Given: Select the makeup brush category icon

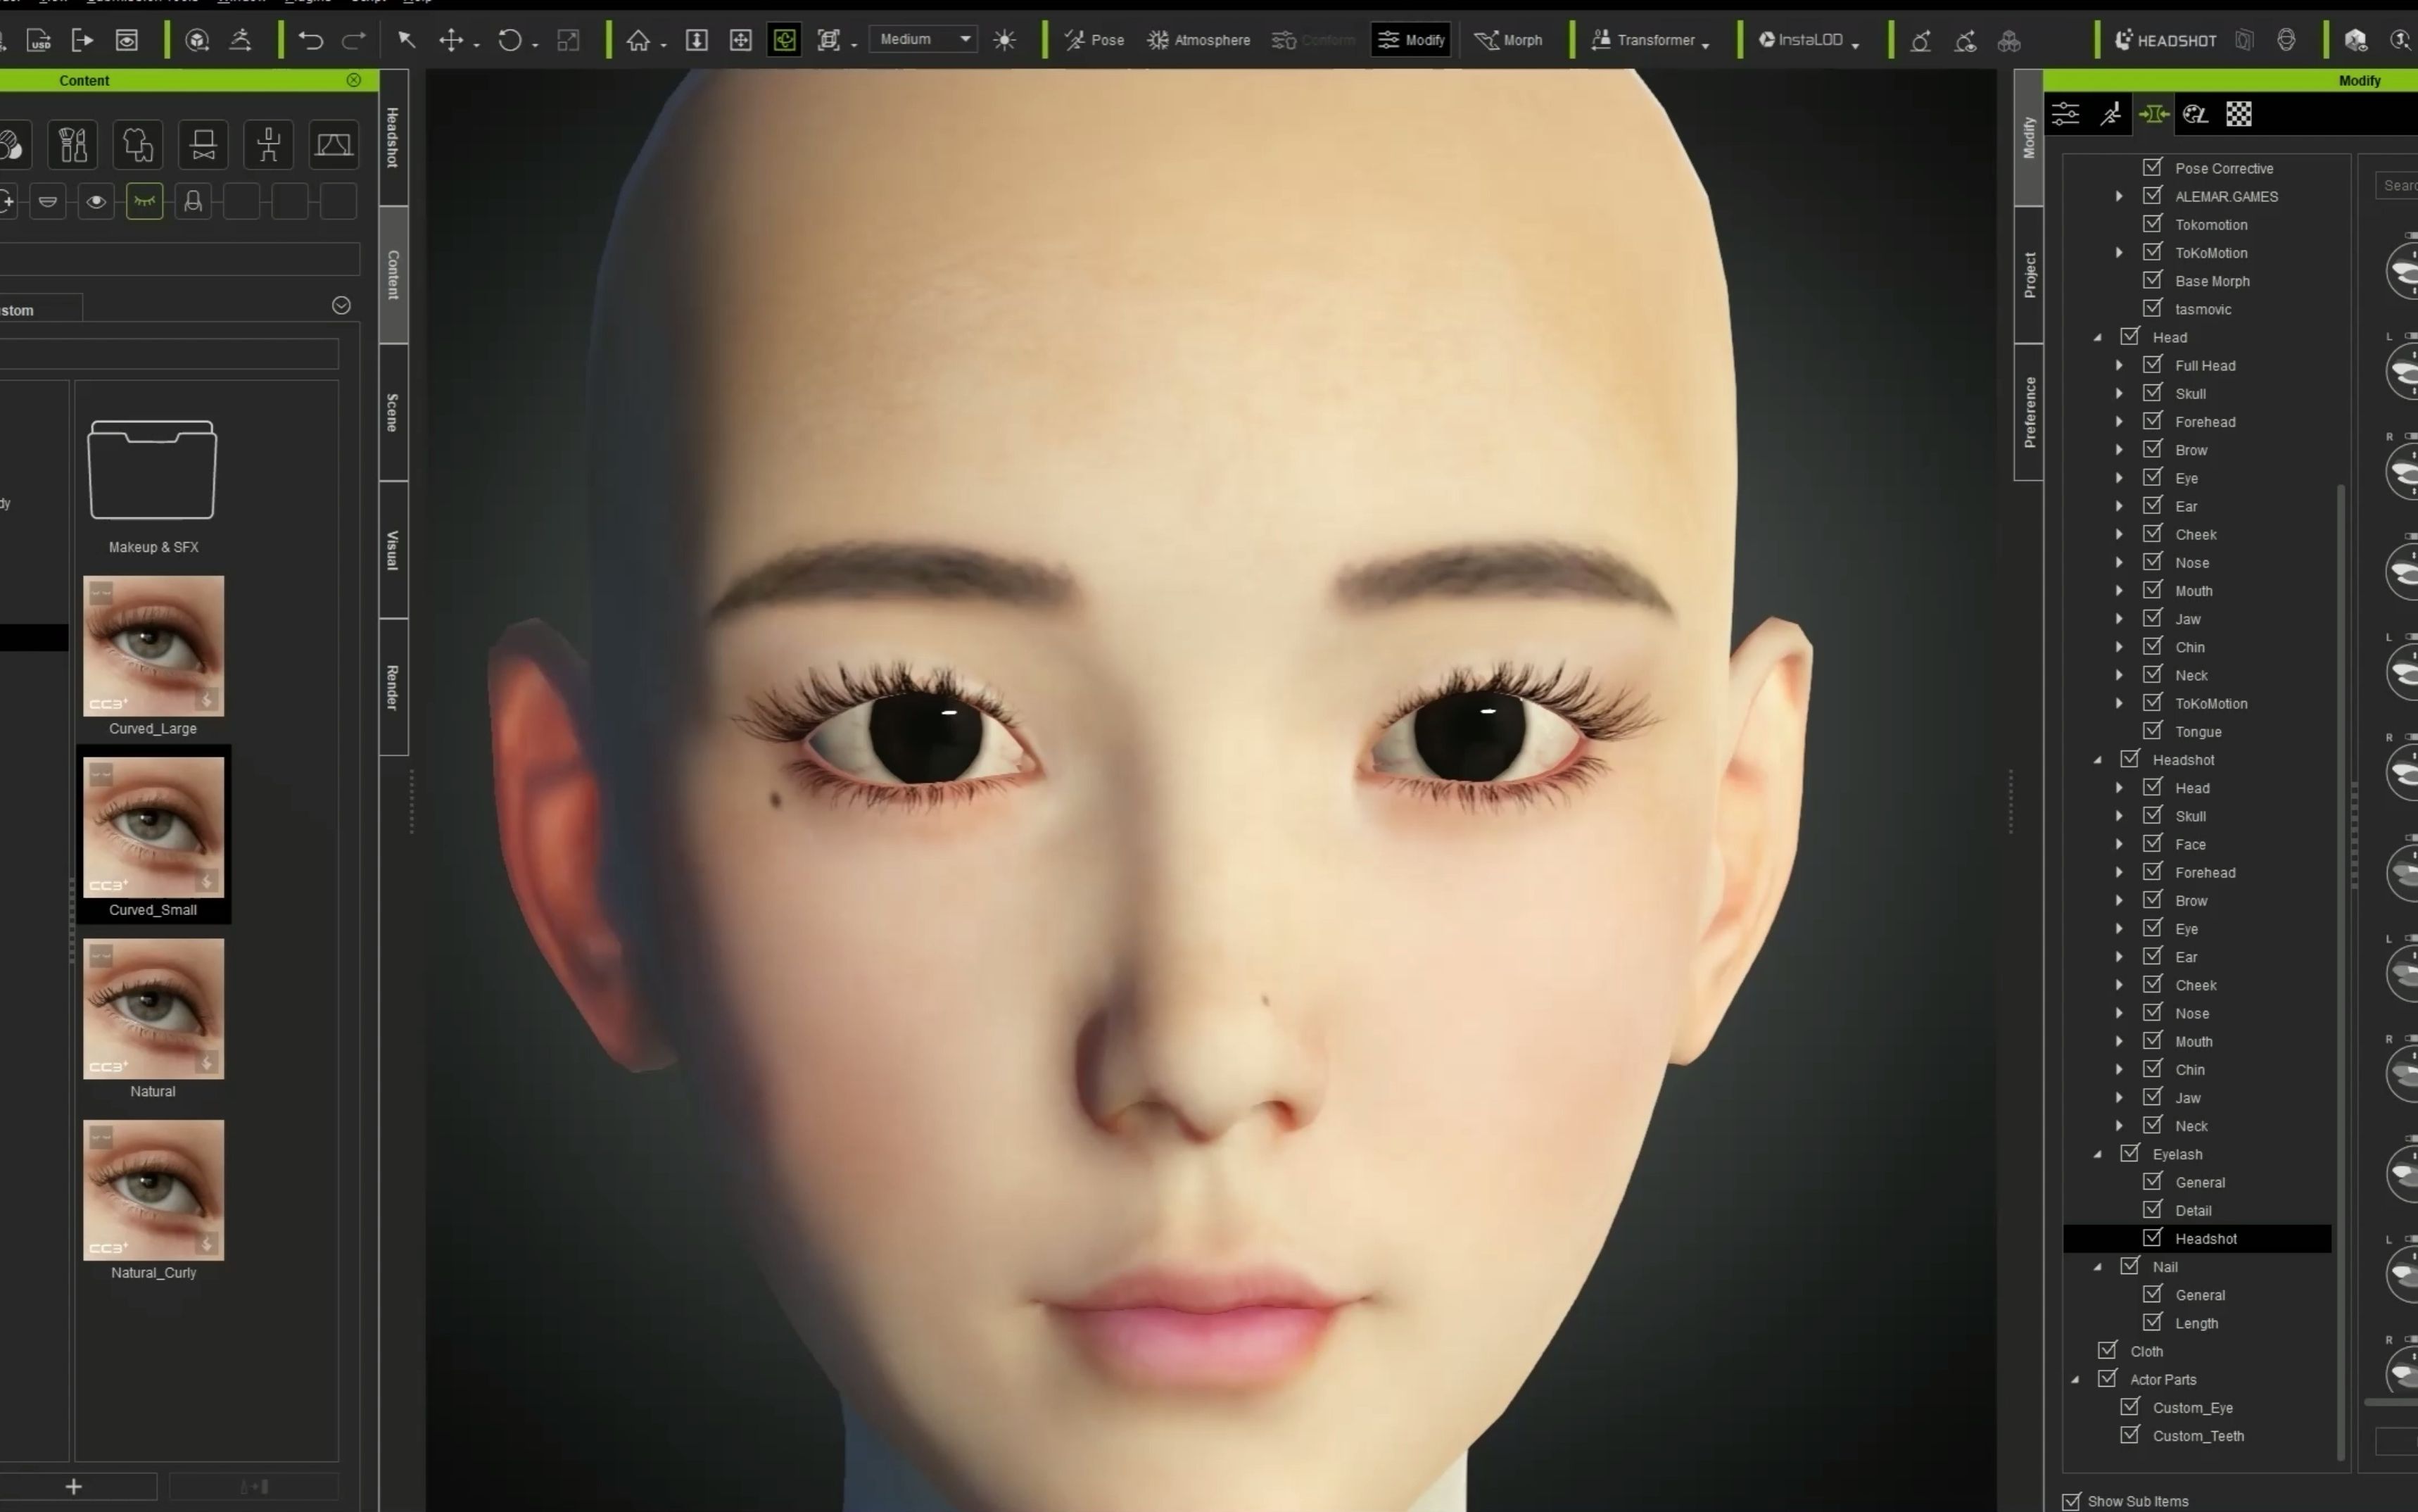Looking at the screenshot, I should tap(72, 145).
